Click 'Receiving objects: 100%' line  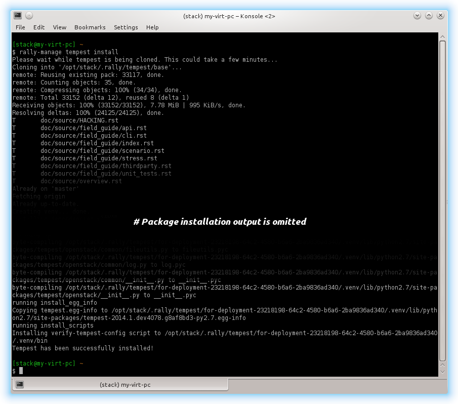(129, 105)
